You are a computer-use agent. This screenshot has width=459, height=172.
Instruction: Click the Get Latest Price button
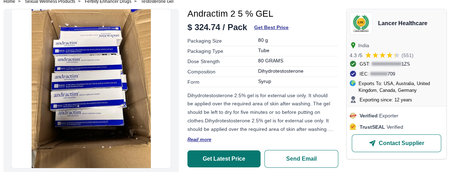point(224,159)
